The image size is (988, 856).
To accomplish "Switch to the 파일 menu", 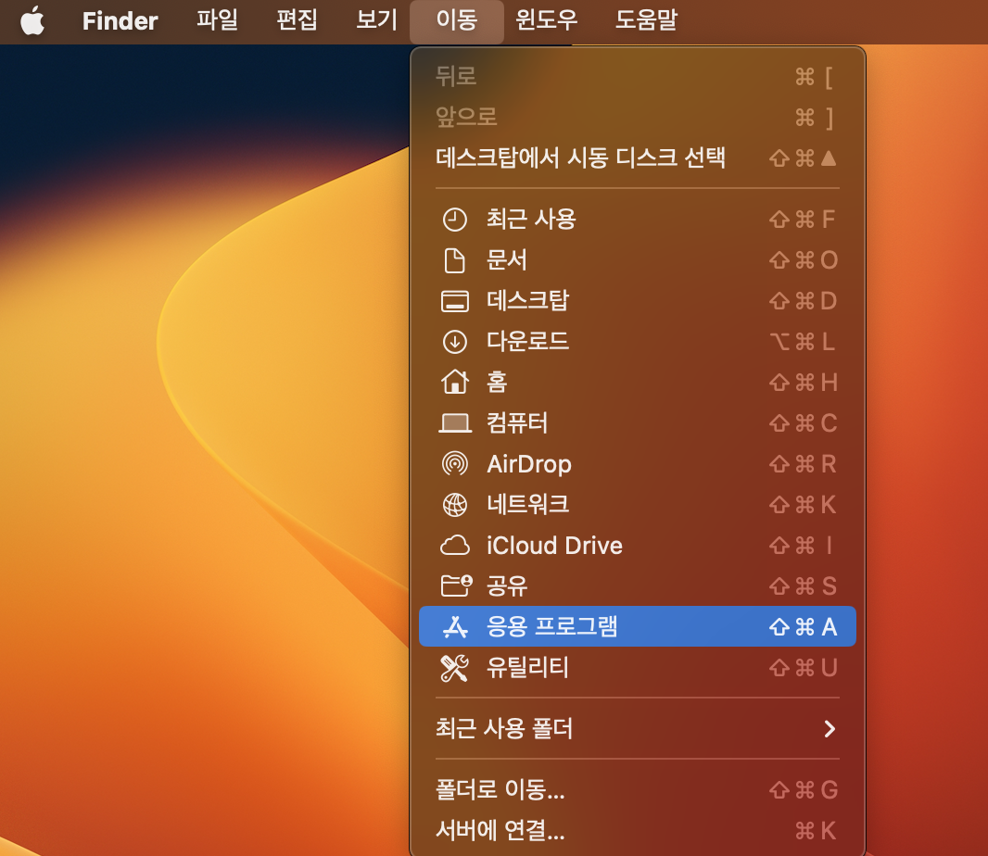I will (x=217, y=20).
